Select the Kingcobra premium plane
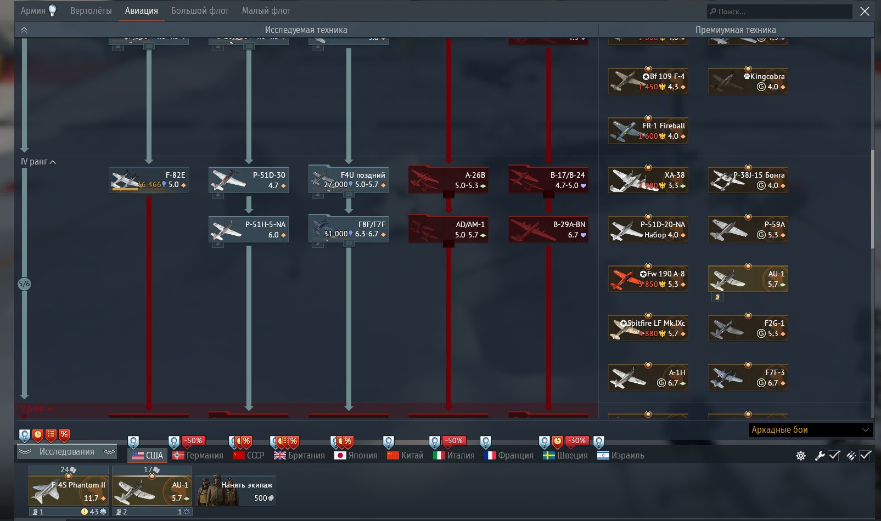 click(748, 81)
